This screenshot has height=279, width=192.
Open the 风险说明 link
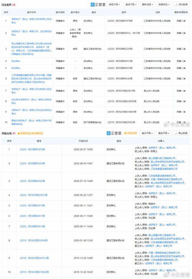coord(132,133)
